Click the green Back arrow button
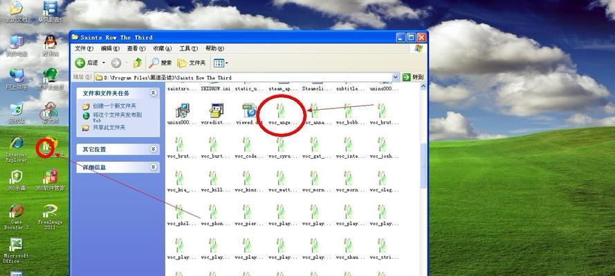This screenshot has height=276, width=615. 80,63
